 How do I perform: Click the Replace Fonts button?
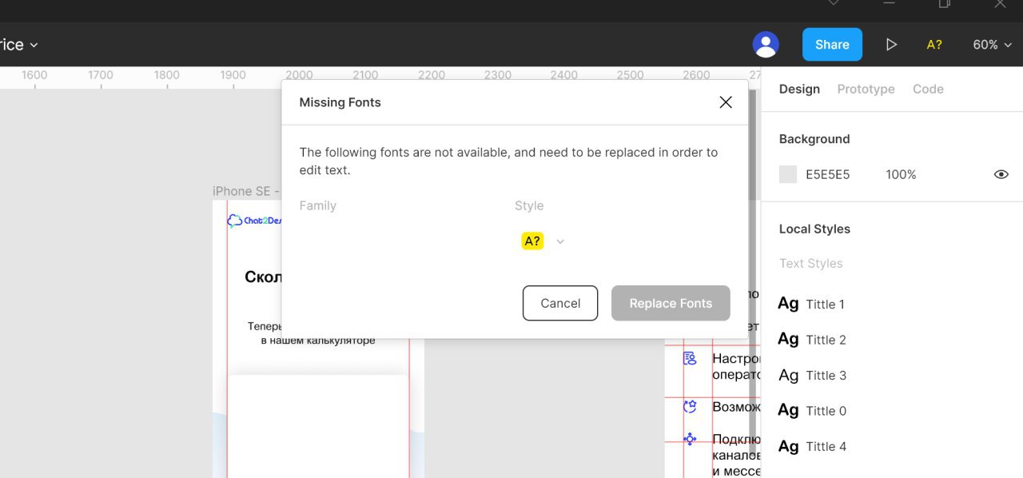pos(671,303)
